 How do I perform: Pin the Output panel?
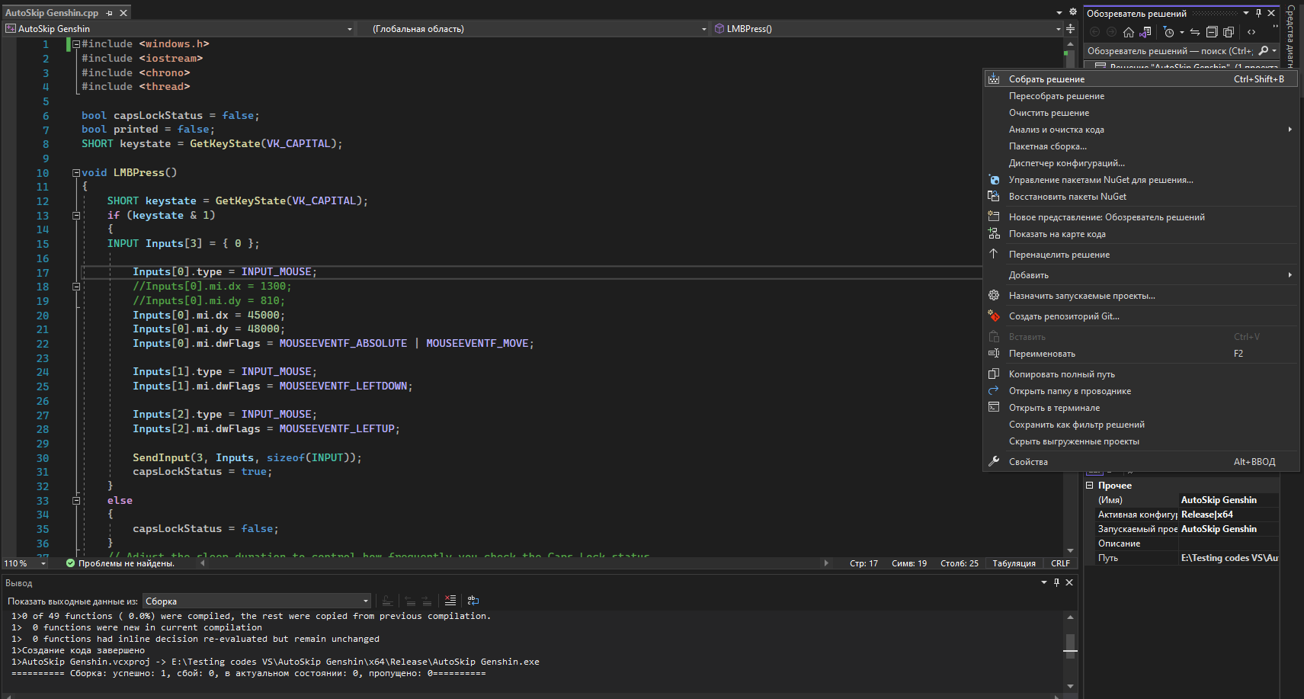point(1056,582)
